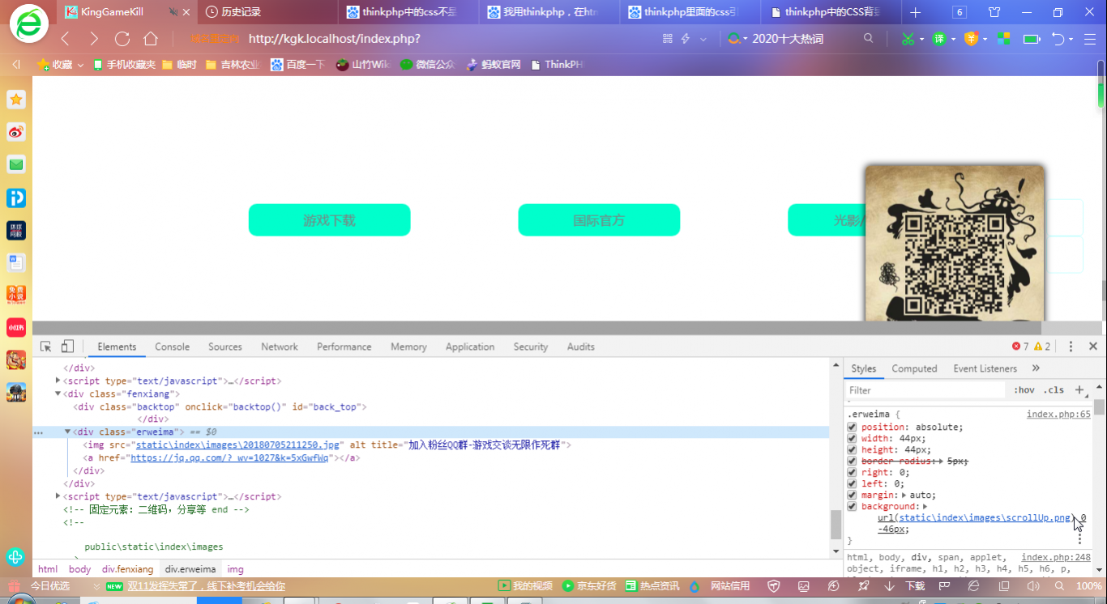Uncheck the background property checkbox
The width and height of the screenshot is (1107, 604).
click(852, 506)
